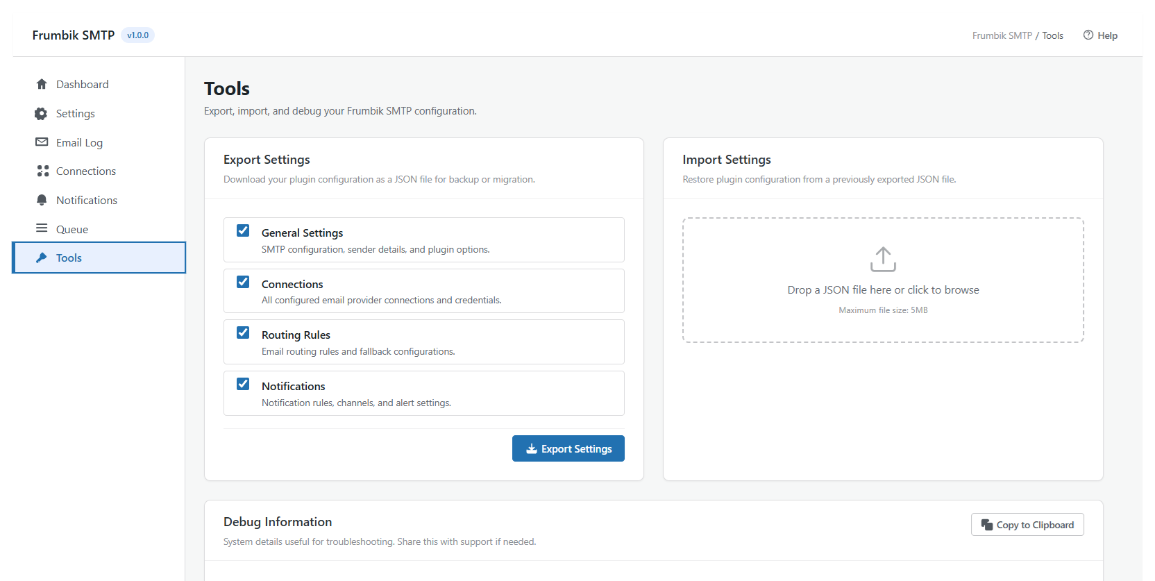Uncheck the General Settings checkbox

click(x=243, y=230)
